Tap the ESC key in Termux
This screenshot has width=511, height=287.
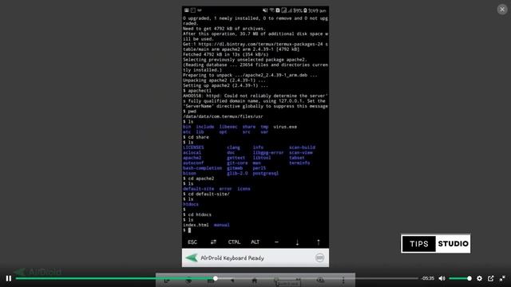192,242
